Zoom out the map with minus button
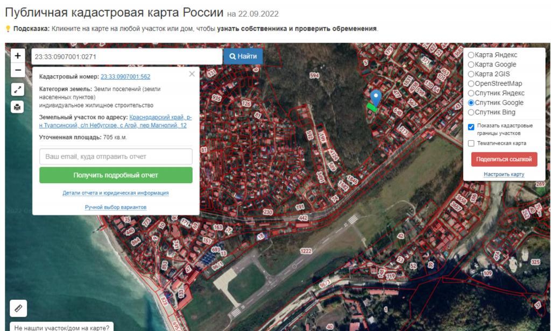 (x=18, y=70)
